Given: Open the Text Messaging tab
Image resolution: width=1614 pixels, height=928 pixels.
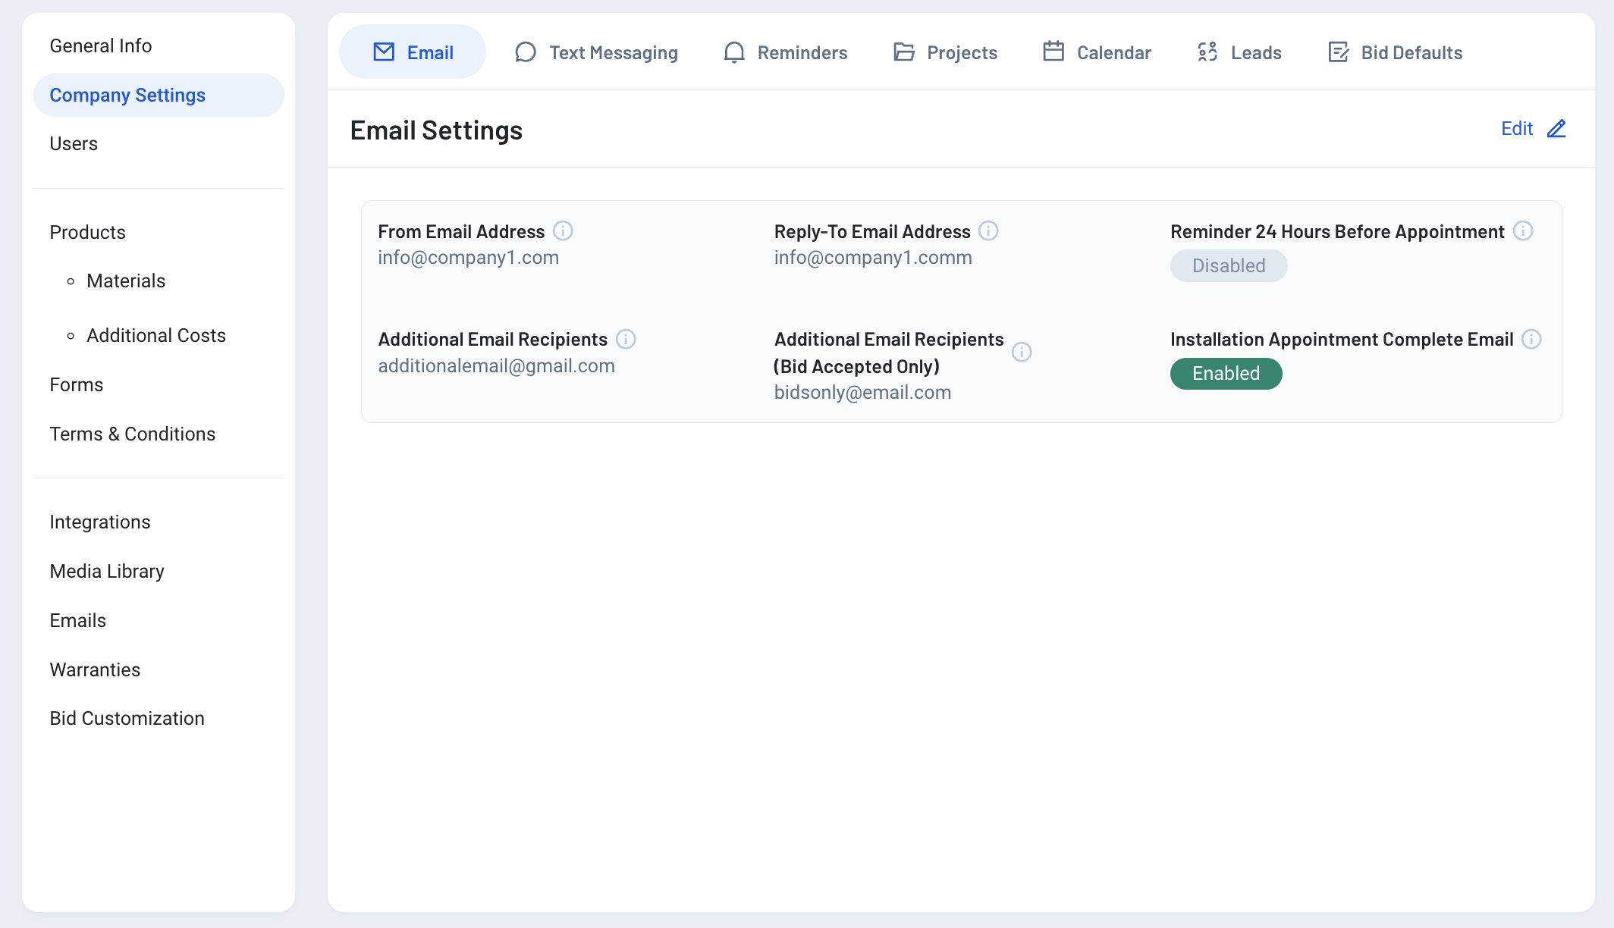Looking at the screenshot, I should [x=596, y=52].
